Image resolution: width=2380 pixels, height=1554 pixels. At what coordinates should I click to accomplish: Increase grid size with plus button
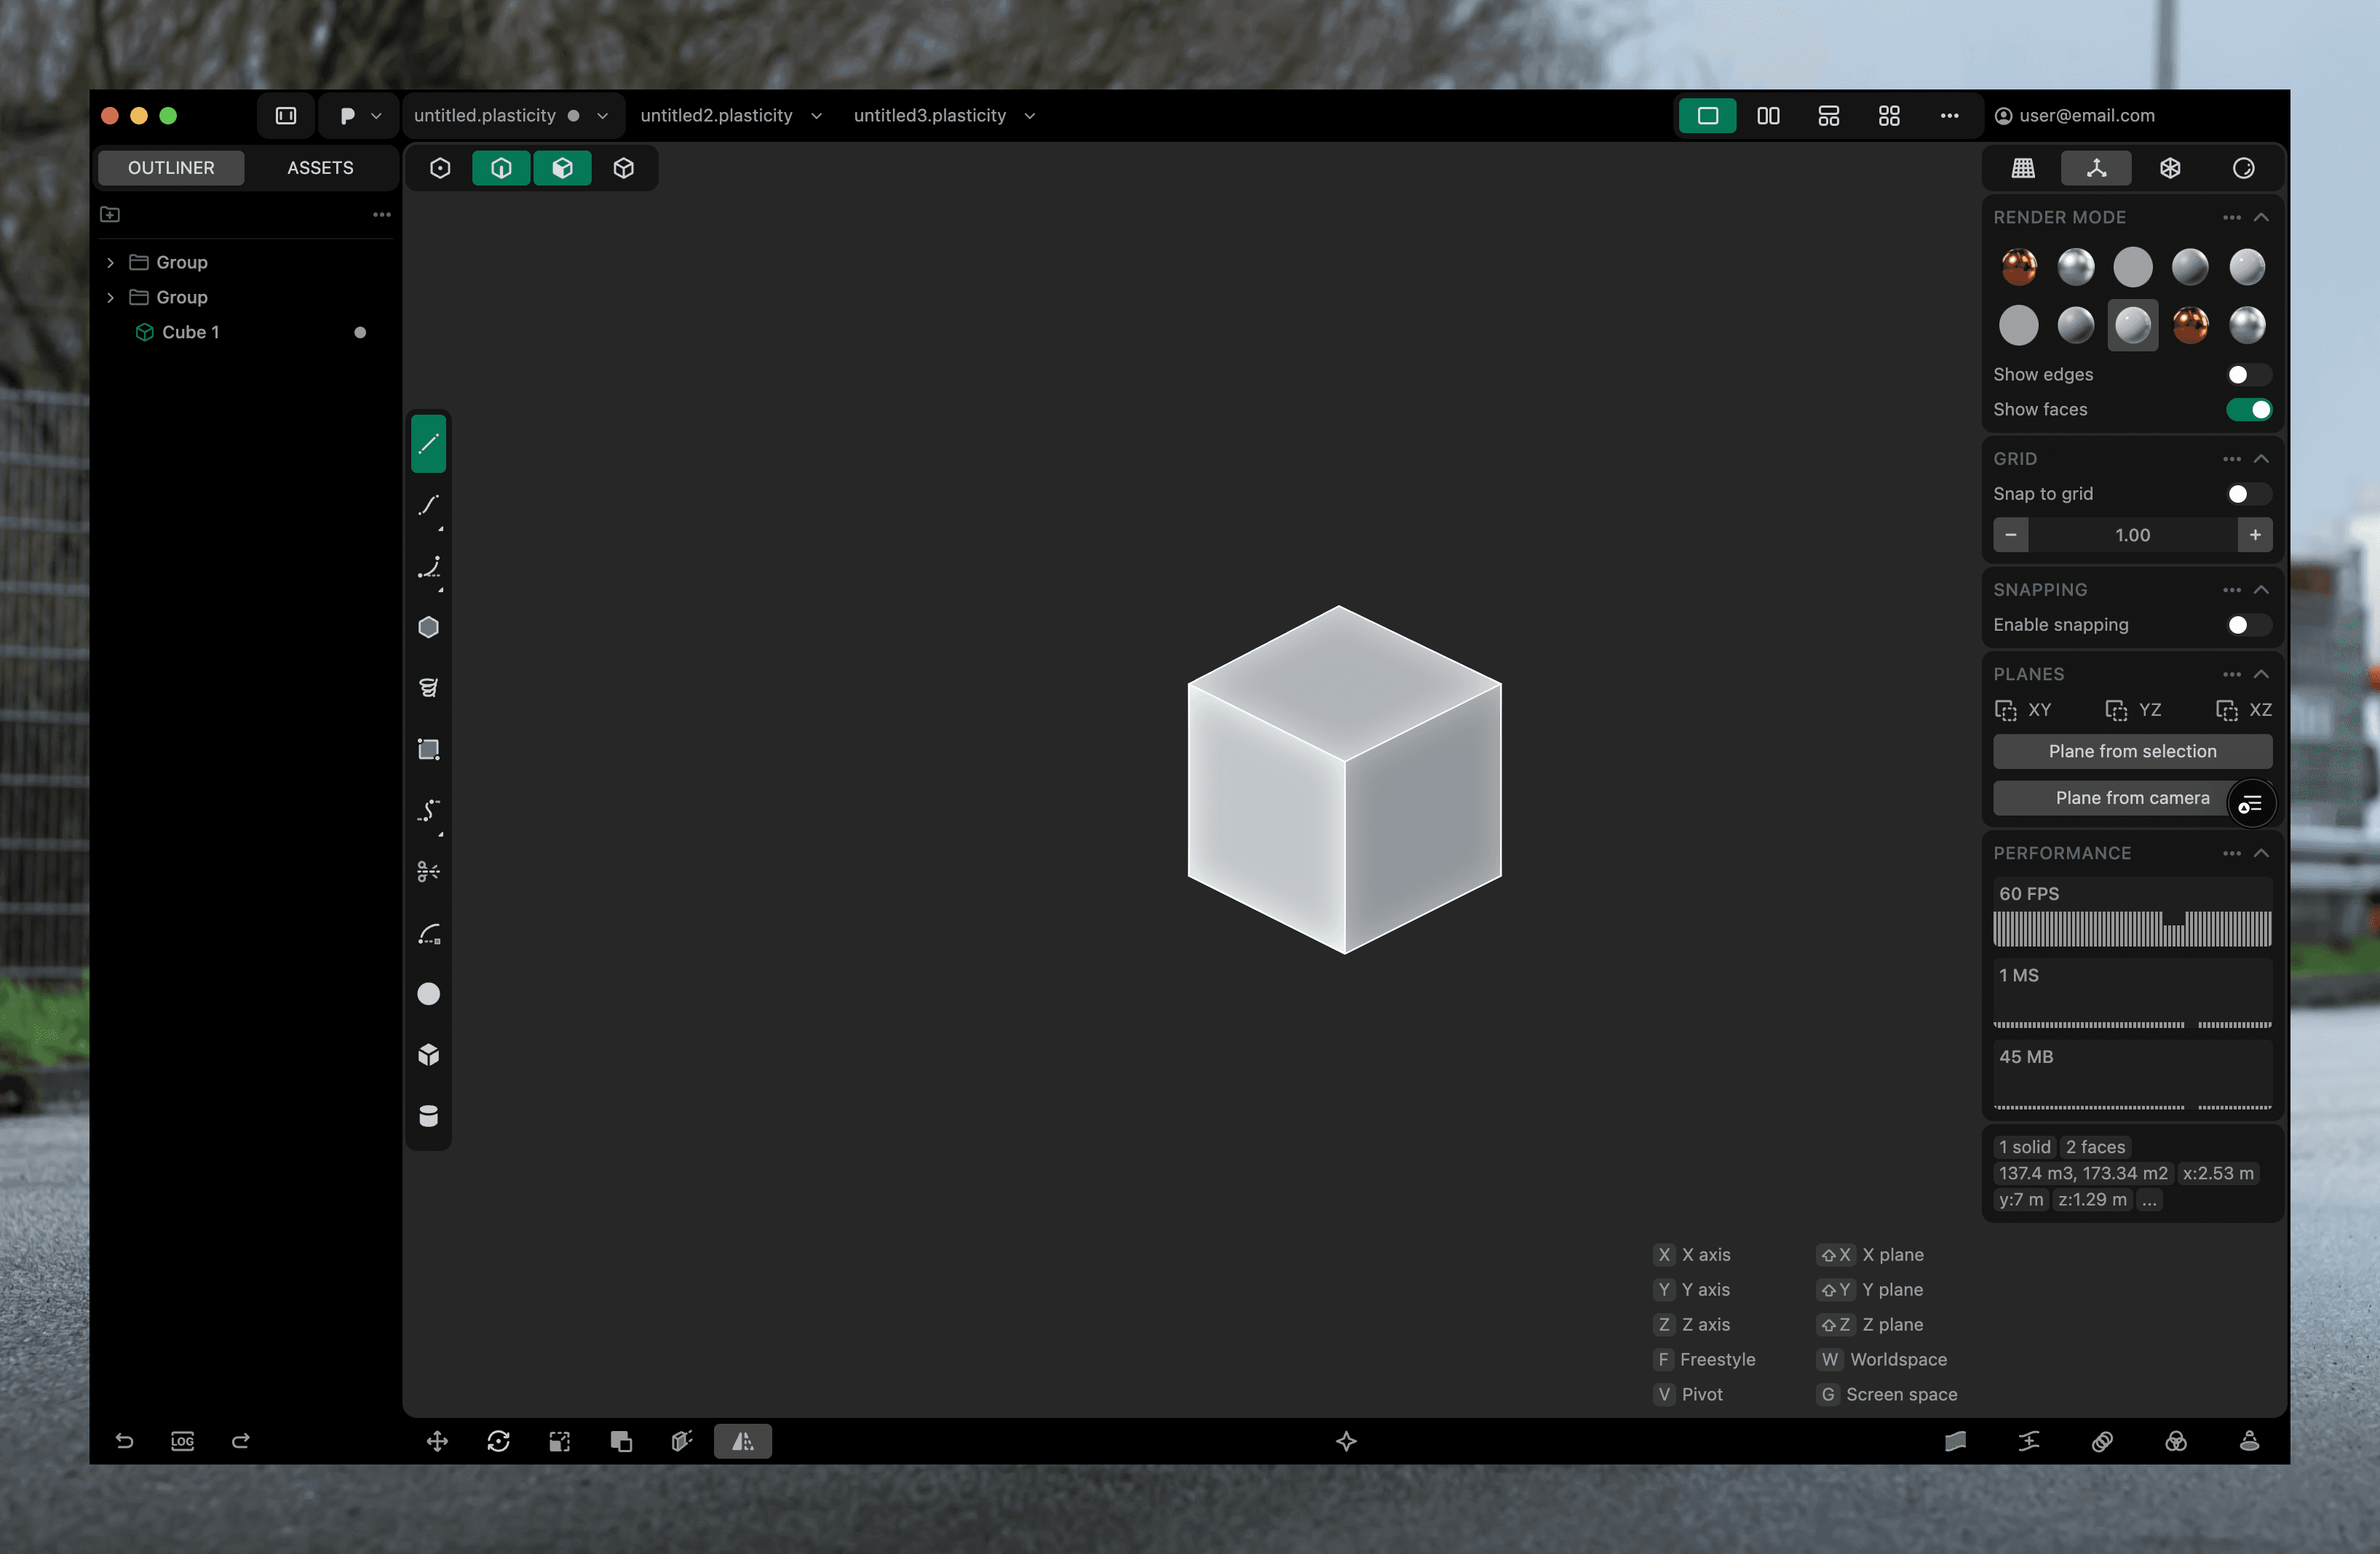(2254, 535)
